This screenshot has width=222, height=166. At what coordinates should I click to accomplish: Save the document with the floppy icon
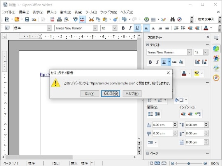(x=27, y=19)
